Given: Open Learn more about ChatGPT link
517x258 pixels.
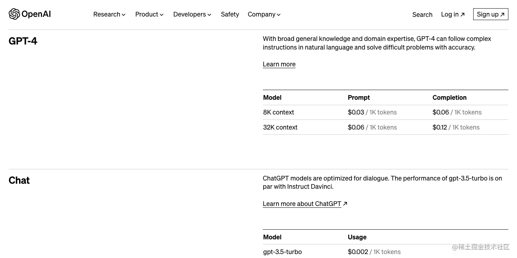Looking at the screenshot, I should (x=302, y=204).
